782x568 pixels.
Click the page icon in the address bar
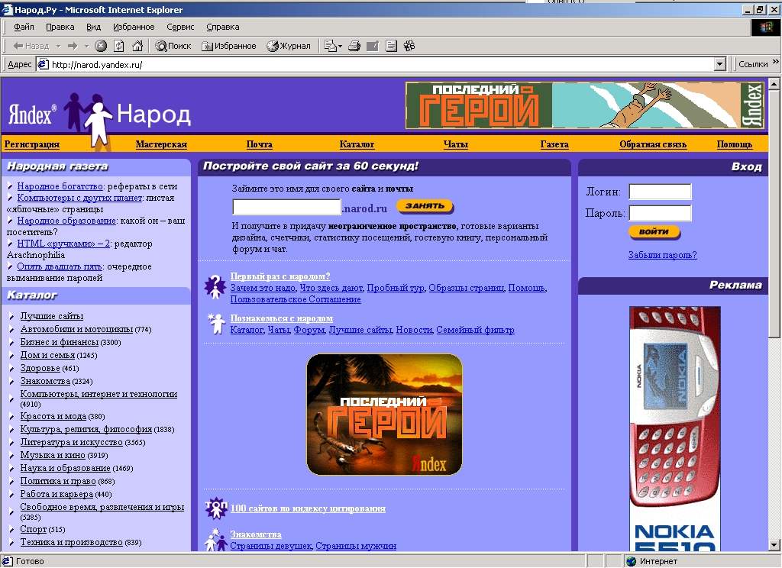pos(44,64)
